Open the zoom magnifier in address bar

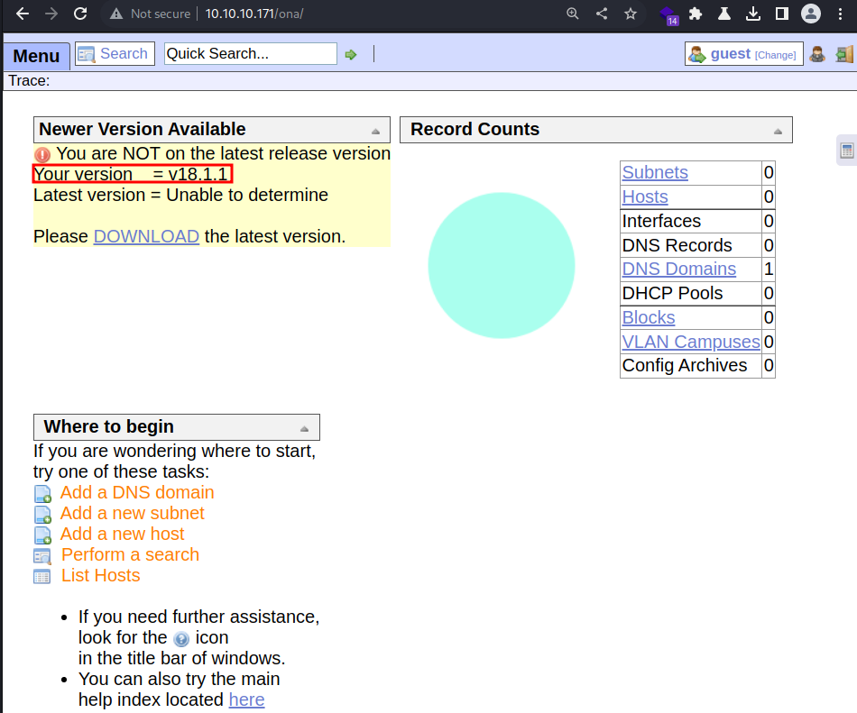click(x=572, y=14)
